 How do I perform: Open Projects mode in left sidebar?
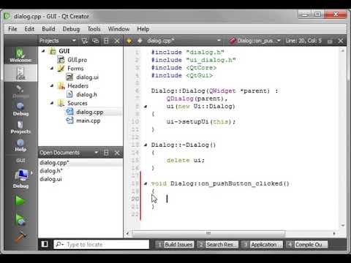pos(20,127)
